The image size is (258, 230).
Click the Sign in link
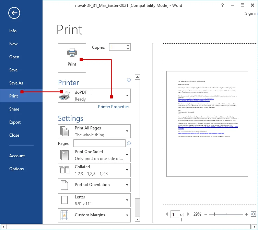(x=251, y=13)
